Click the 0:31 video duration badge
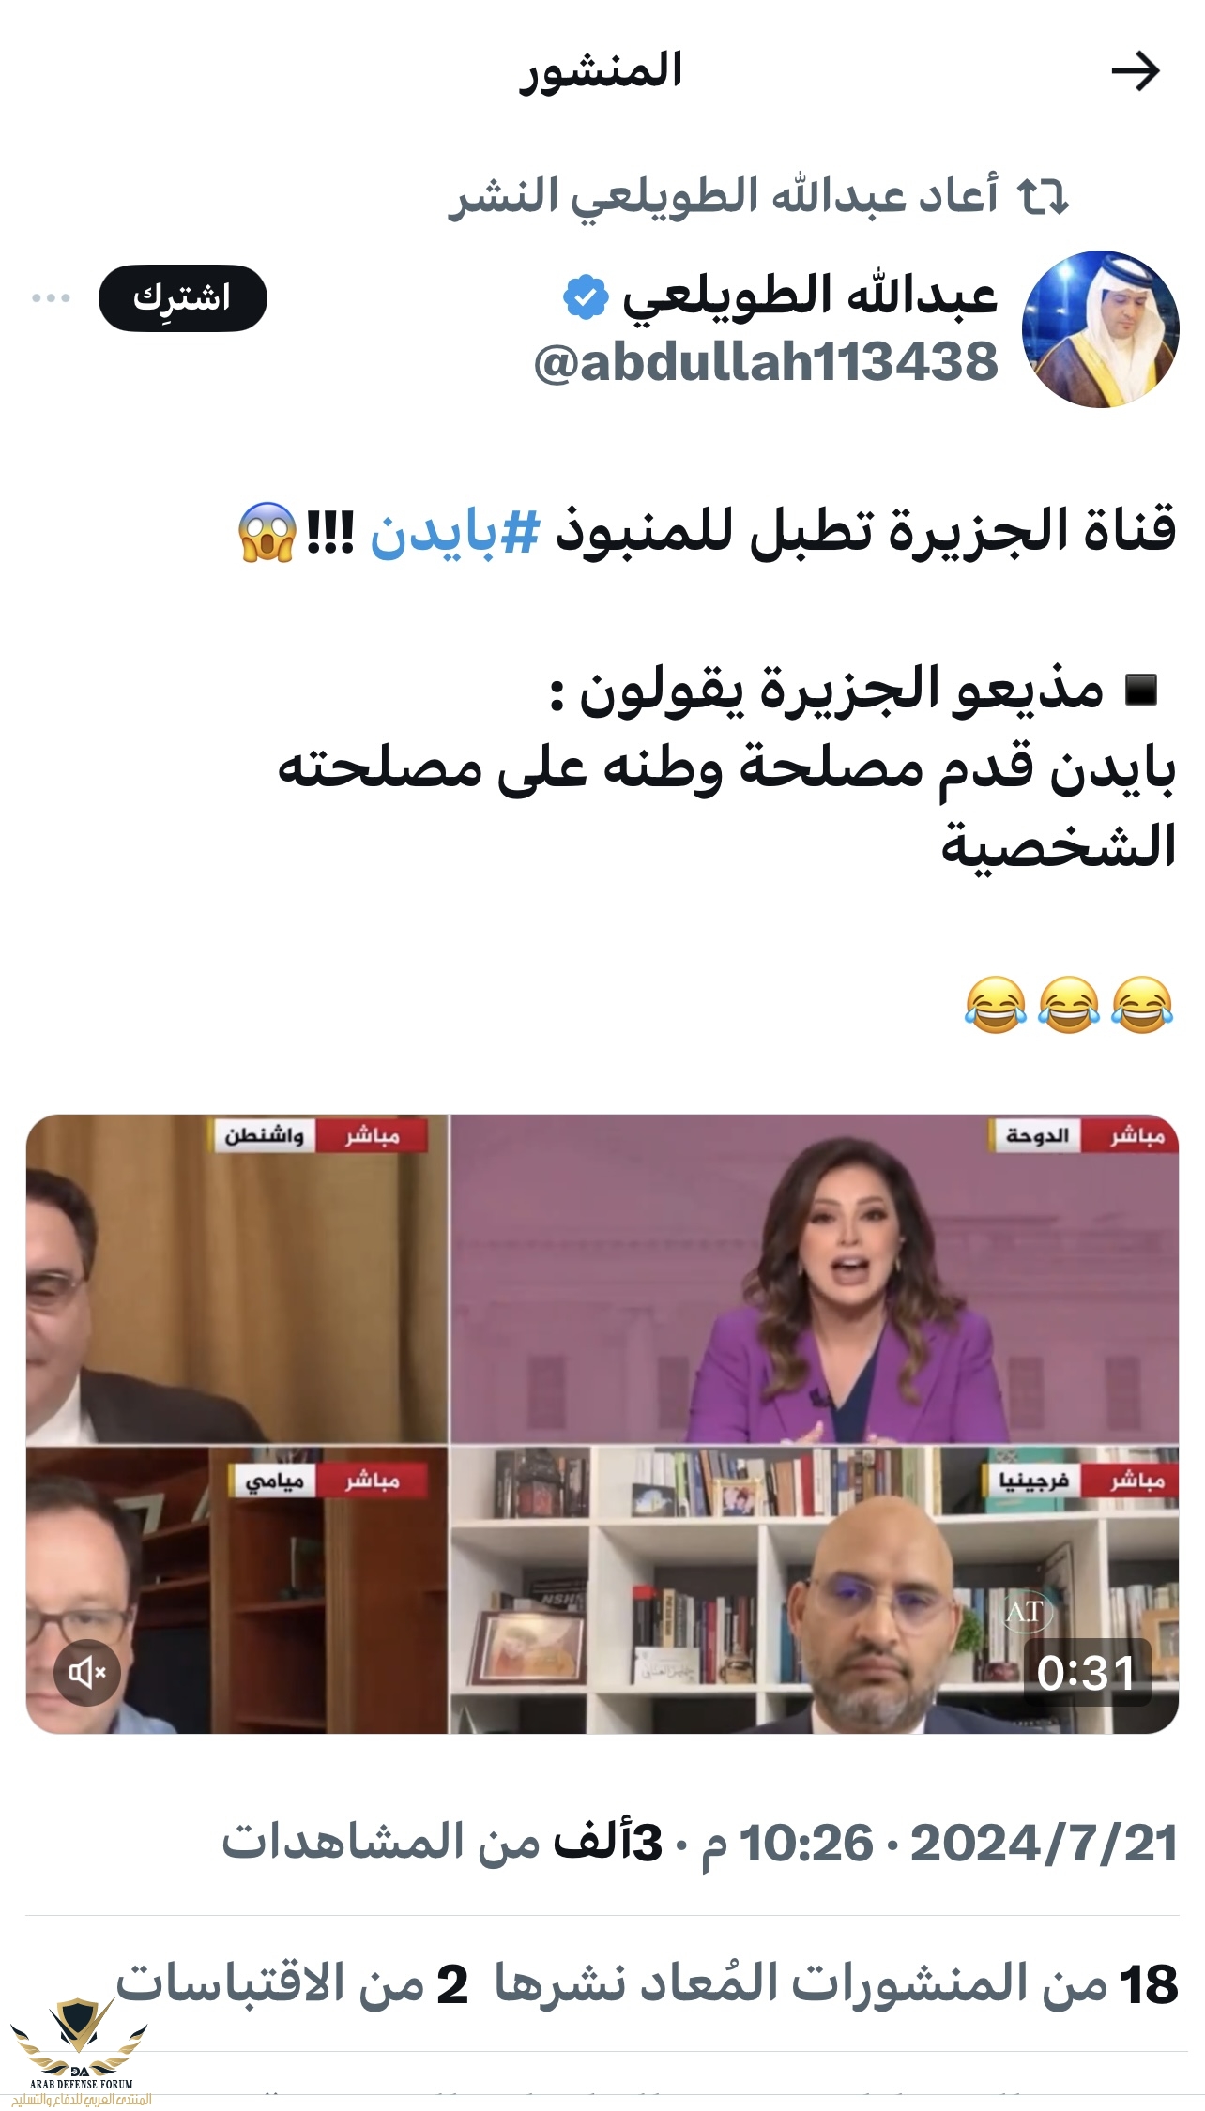 [1087, 1672]
